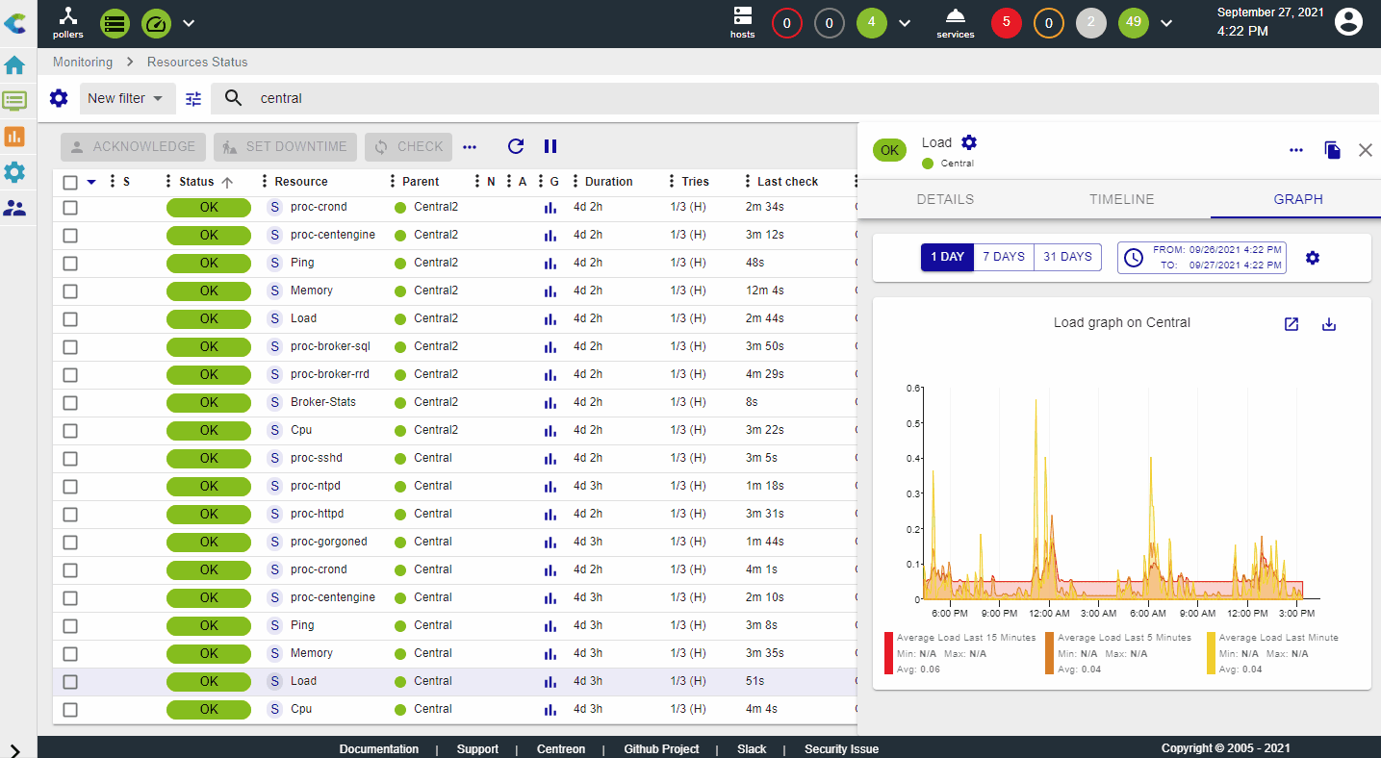Click the graph icon for the Broker-Stats row
This screenshot has width=1381, height=758.
coord(550,402)
